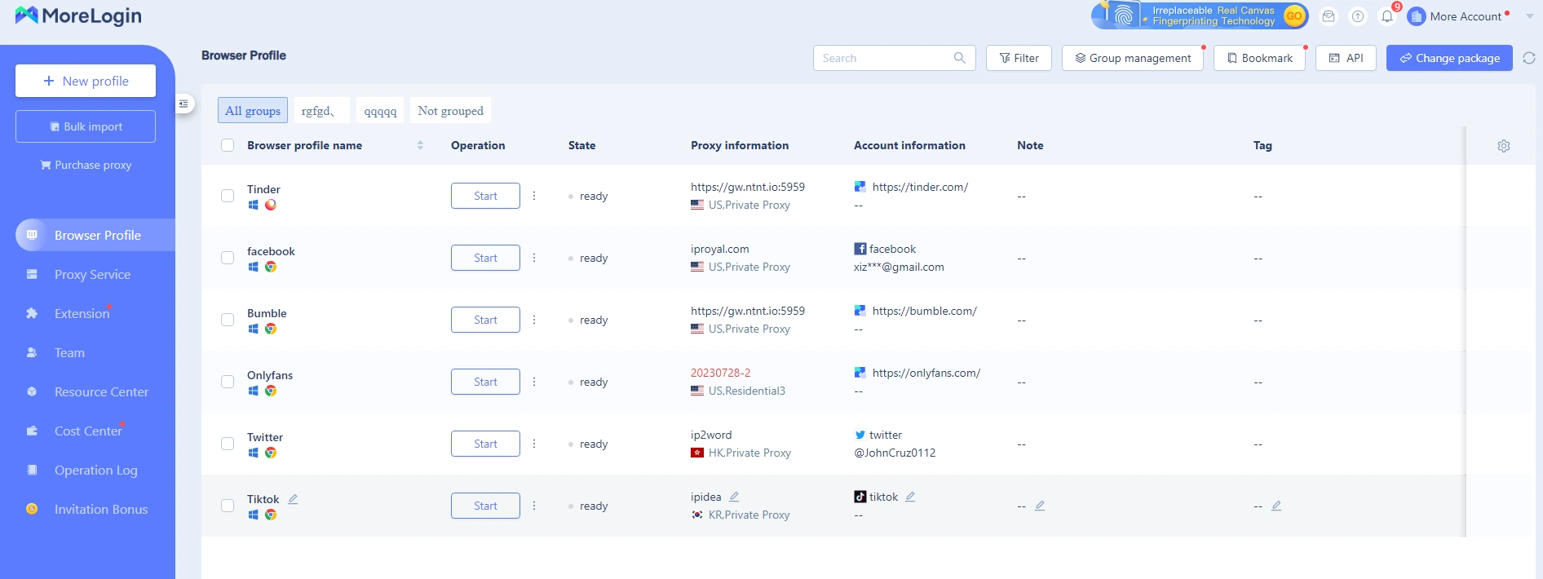Select the Tiktok profile checkbox
Viewport: 1543px width, 579px height.
[x=228, y=506]
